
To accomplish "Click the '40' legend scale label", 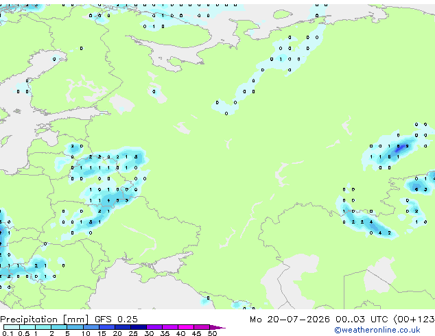I will [180, 333].
